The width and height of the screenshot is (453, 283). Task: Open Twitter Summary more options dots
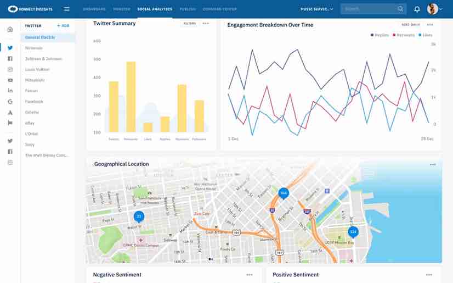206,24
